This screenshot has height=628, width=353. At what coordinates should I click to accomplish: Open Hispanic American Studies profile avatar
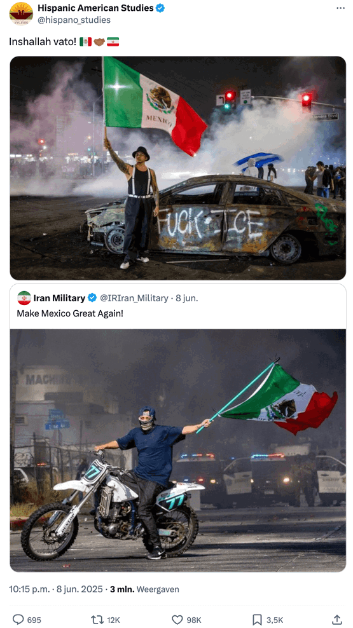coord(21,13)
